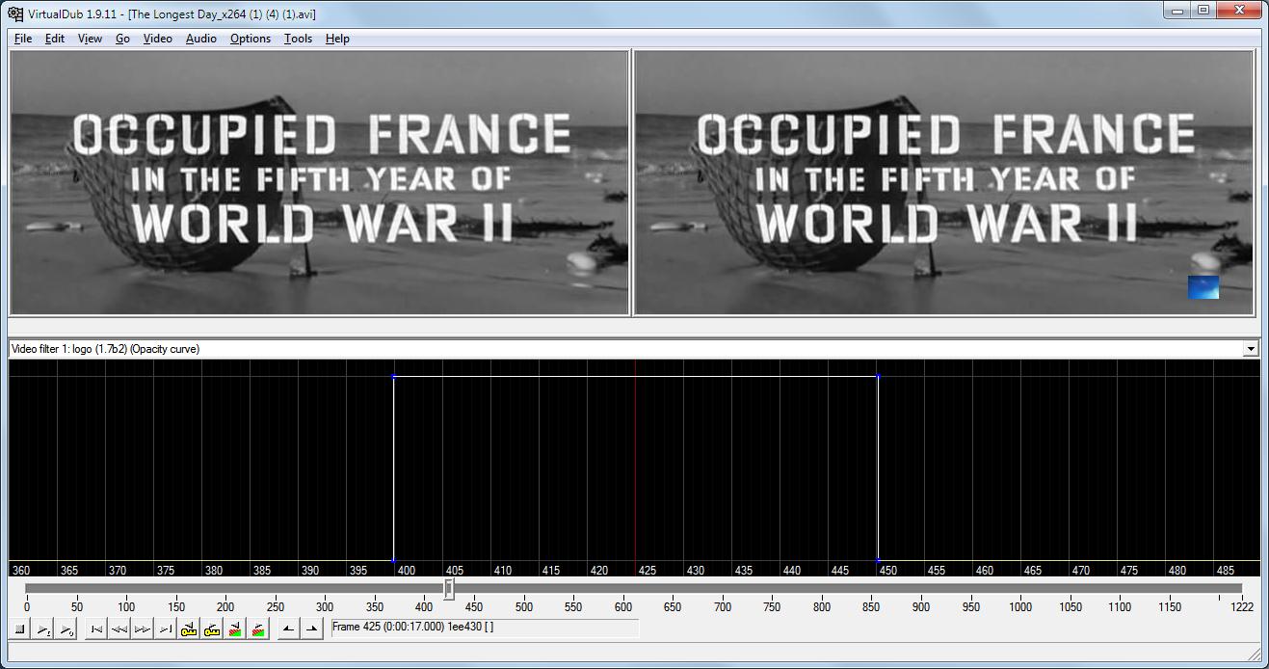1269x669 pixels.
Task: Click the input video pane on the left
Action: (319, 182)
